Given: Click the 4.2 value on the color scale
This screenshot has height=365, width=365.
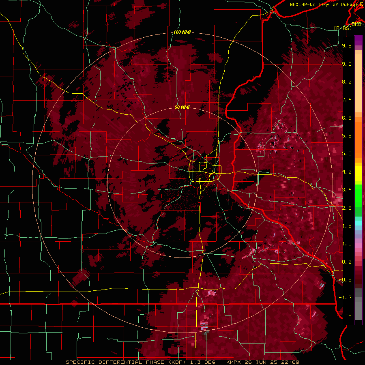Looking at the screenshot, I should [347, 172].
